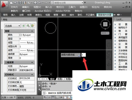
Task: Expand the 图层控制 item in T20 panel
Action: coord(115,61)
